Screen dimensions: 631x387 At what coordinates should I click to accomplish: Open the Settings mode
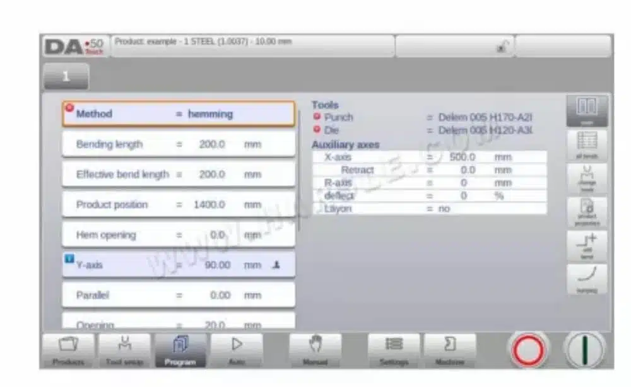[x=394, y=350]
